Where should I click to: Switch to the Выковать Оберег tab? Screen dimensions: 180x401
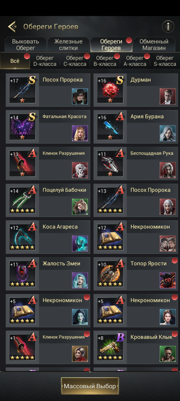[x=25, y=45]
